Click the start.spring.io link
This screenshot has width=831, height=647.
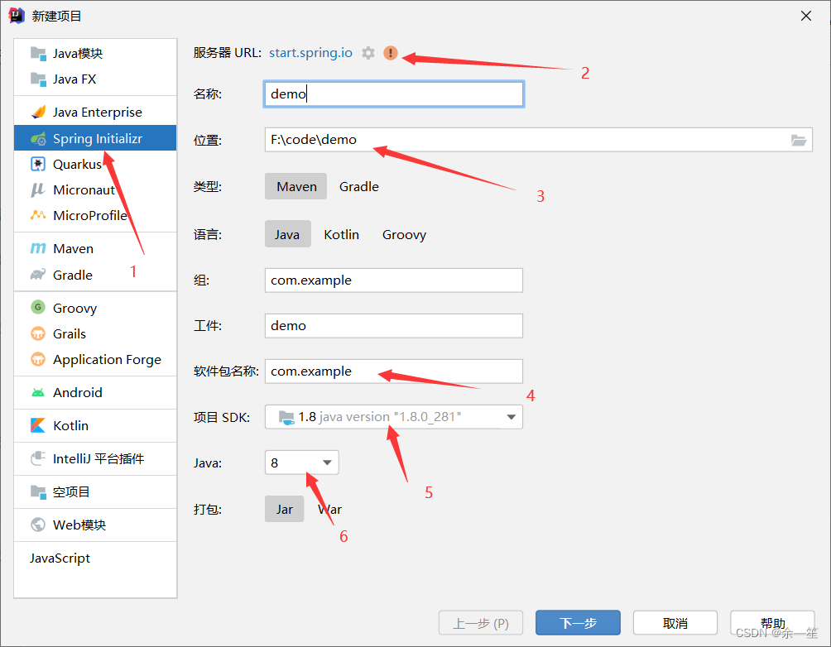click(310, 53)
